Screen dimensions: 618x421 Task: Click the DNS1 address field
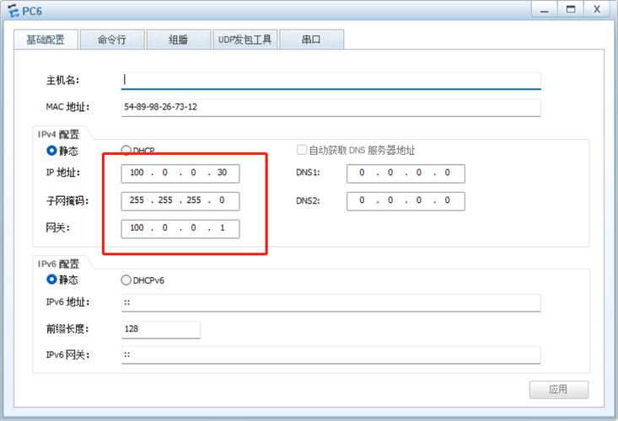(x=406, y=173)
